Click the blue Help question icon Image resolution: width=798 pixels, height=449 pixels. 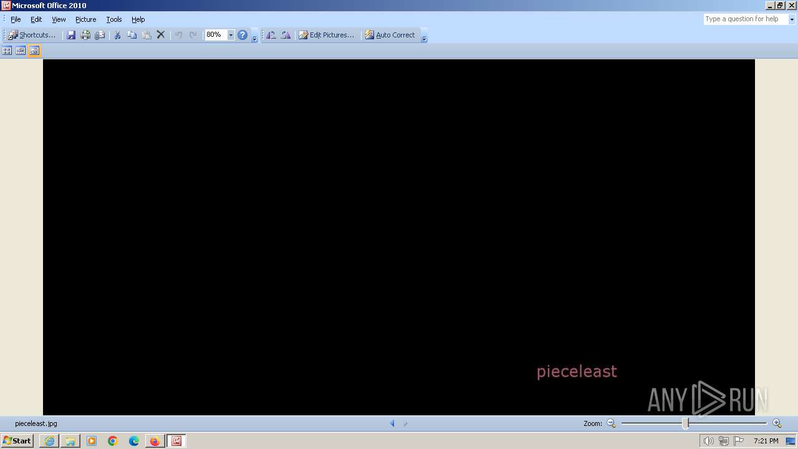[243, 35]
